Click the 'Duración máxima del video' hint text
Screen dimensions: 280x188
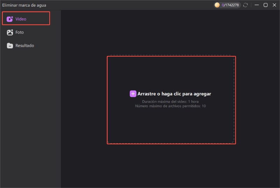[170, 101]
